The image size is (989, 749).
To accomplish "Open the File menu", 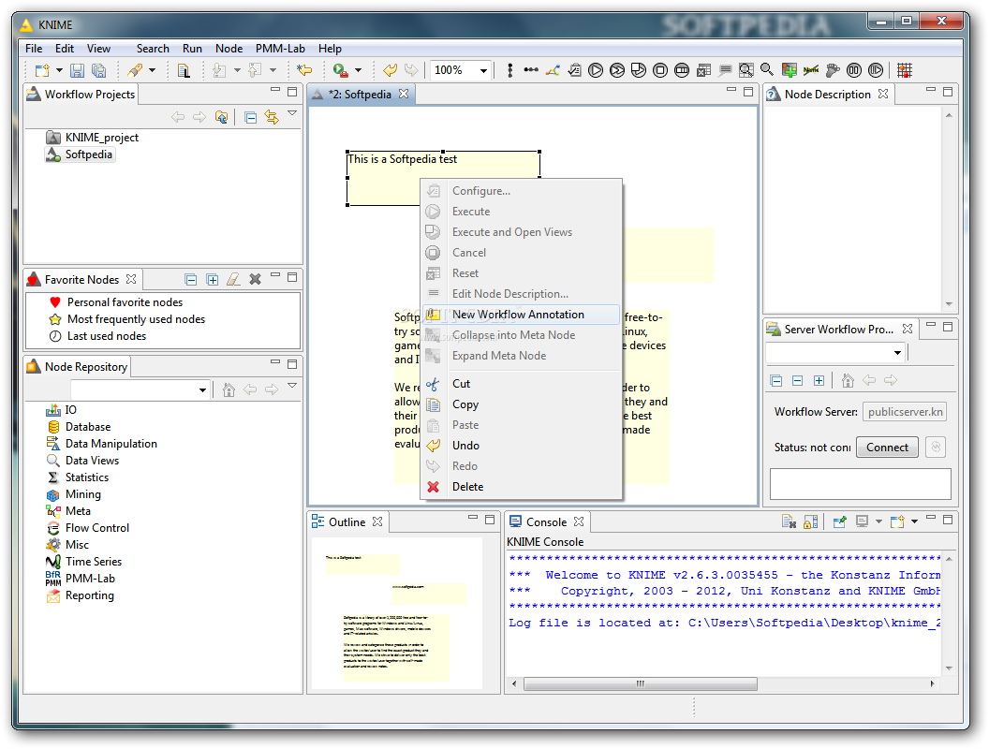I will 34,49.
